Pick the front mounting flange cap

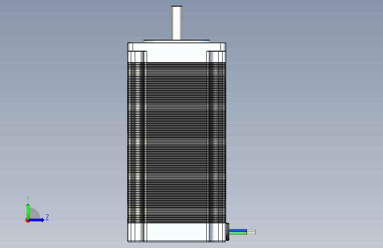coord(177,53)
